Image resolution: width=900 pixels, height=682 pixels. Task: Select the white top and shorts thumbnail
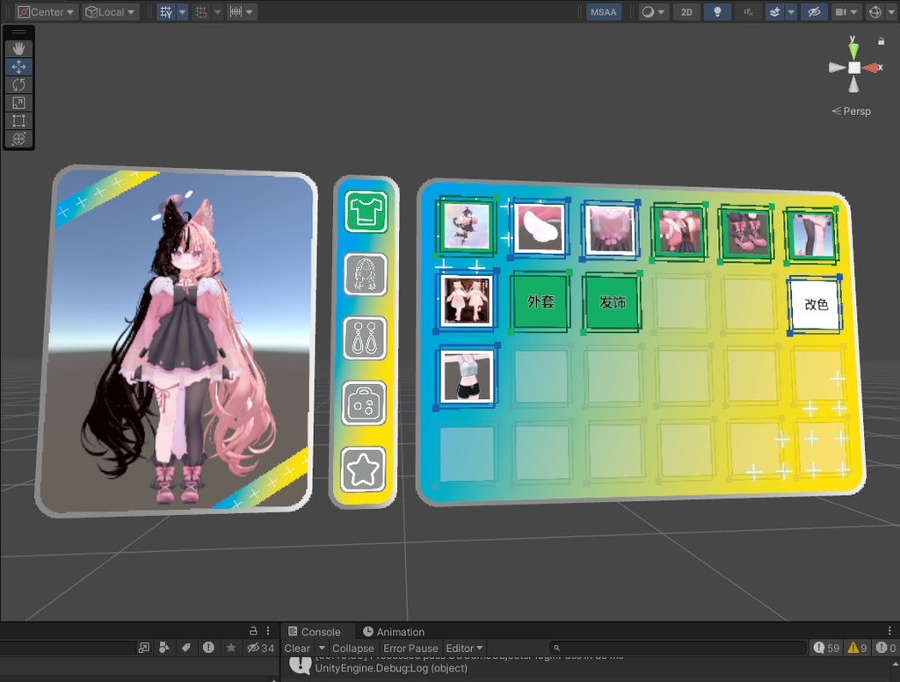click(x=467, y=376)
